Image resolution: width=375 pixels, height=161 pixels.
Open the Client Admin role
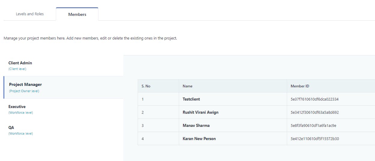click(63, 66)
